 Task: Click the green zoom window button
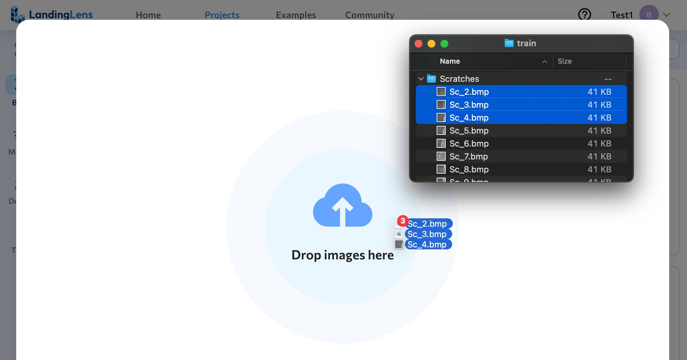point(444,44)
